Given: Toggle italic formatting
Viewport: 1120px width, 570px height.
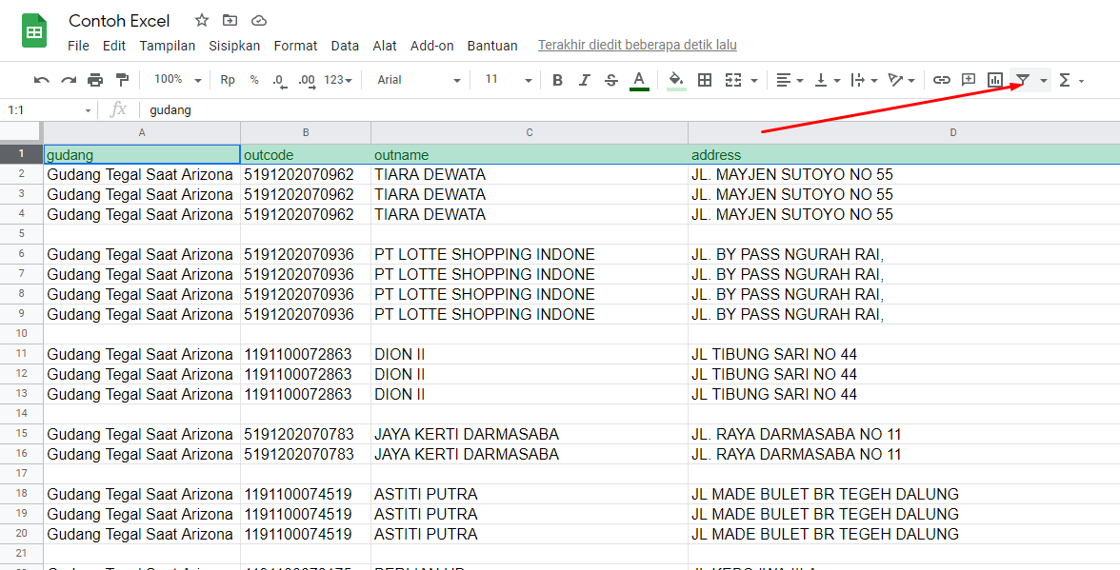Looking at the screenshot, I should (x=585, y=80).
